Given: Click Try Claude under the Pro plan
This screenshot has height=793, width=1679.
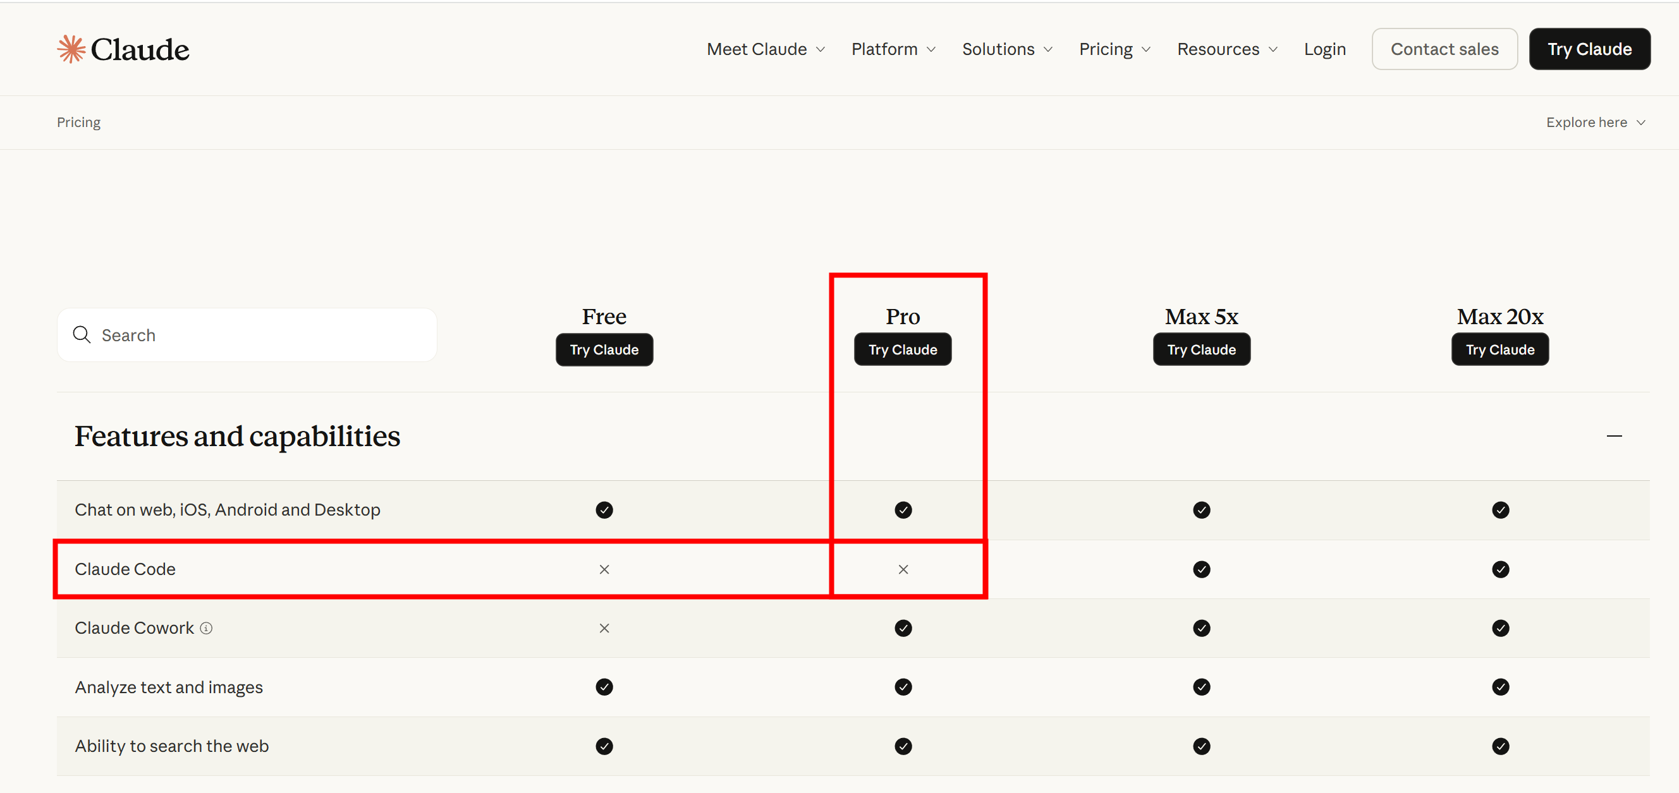Looking at the screenshot, I should click(x=903, y=350).
